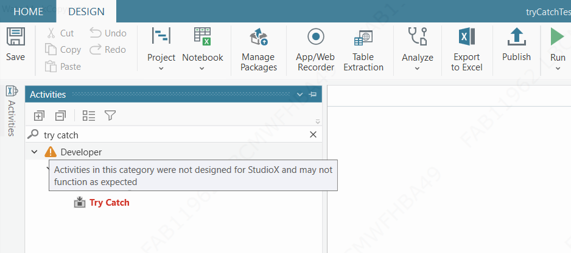This screenshot has height=253, width=571.
Task: Click the Activities panel title bar
Action: 173,95
